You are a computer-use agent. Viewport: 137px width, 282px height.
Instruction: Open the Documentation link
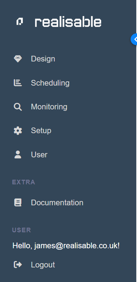point(57,202)
